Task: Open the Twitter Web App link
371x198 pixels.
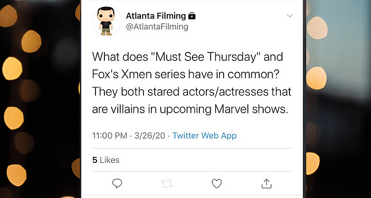Action: 204,135
